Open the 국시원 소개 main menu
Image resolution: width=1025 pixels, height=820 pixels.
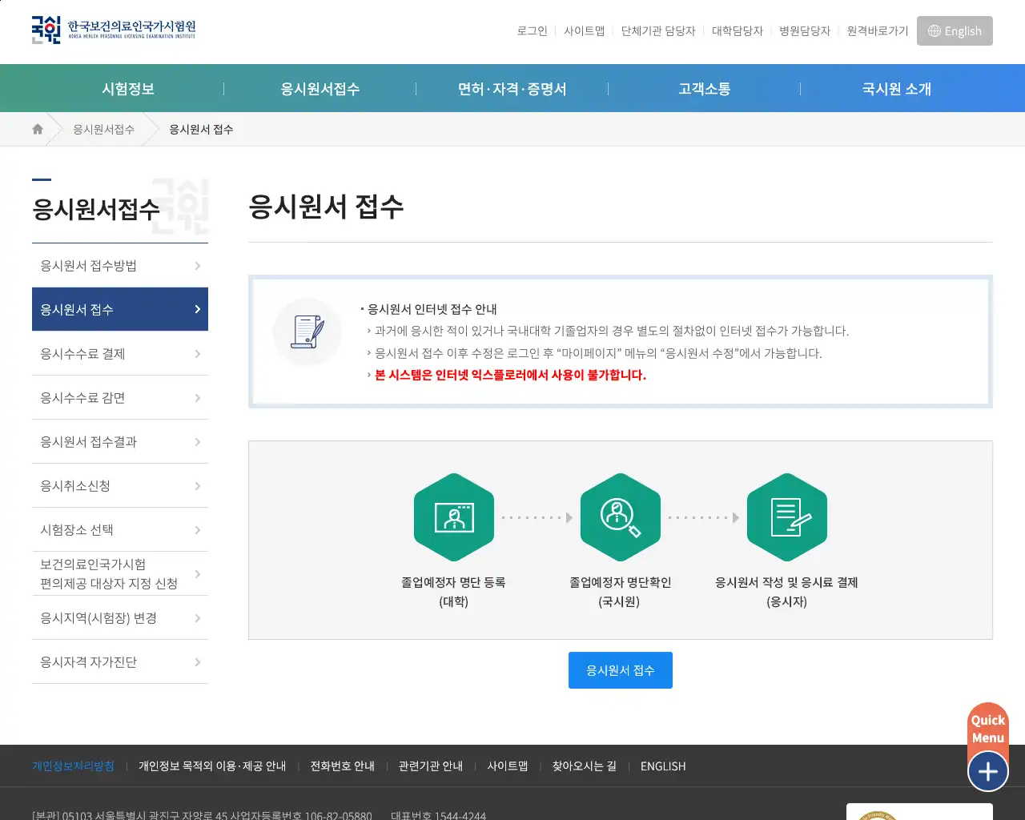click(897, 89)
